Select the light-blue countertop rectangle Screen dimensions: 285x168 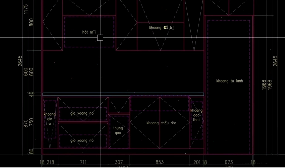pos(123,94)
